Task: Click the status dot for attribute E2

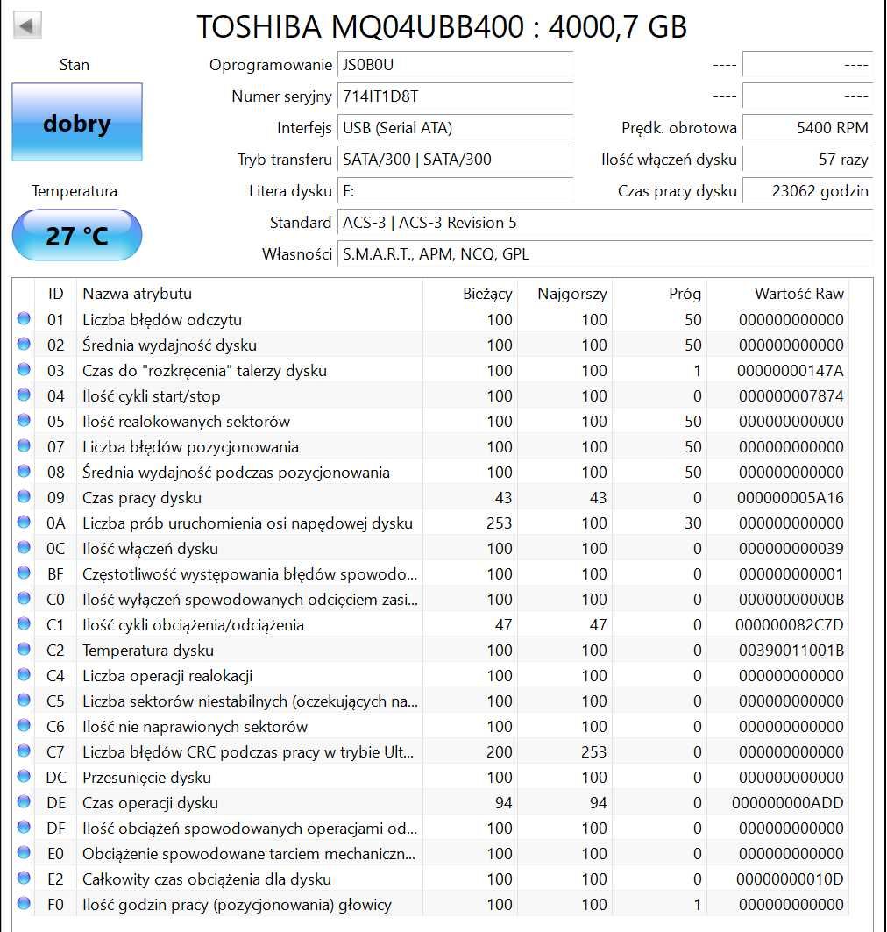Action: click(x=24, y=878)
